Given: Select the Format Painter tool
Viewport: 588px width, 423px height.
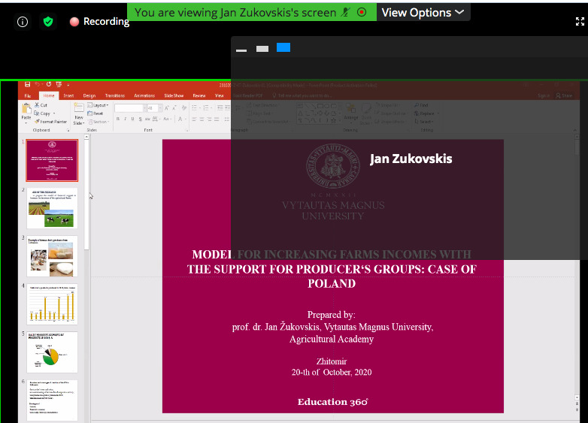Looking at the screenshot, I should point(50,122).
